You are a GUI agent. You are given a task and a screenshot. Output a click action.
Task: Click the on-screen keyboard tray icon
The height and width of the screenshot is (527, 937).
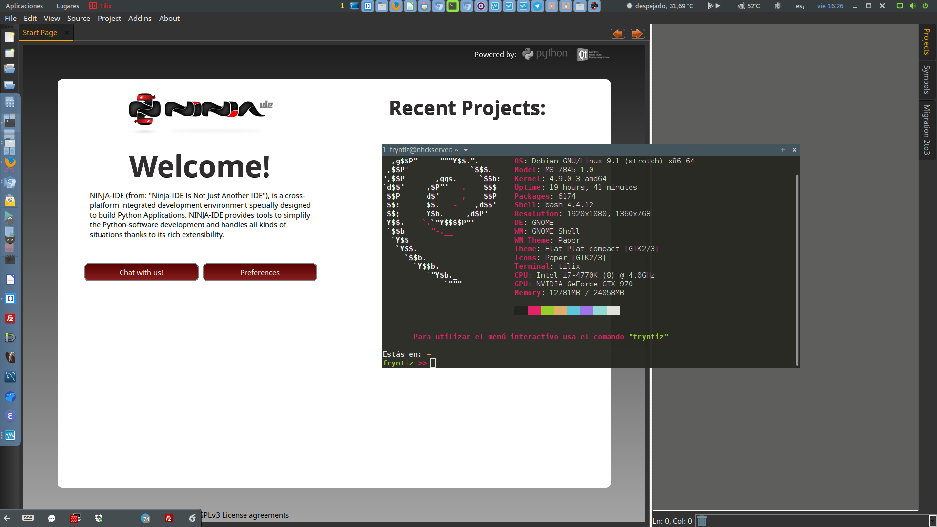pyautogui.click(x=29, y=518)
